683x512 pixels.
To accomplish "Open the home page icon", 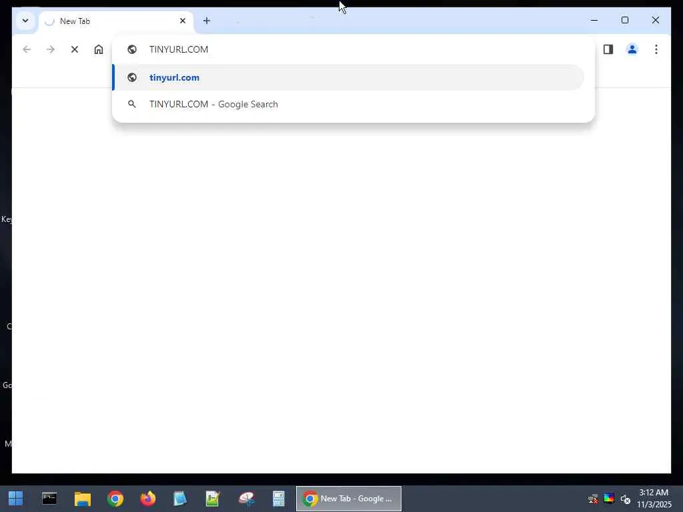I will pyautogui.click(x=99, y=49).
